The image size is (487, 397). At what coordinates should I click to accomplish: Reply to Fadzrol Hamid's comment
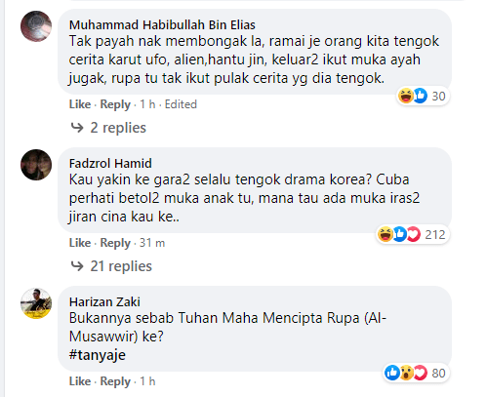coord(115,243)
